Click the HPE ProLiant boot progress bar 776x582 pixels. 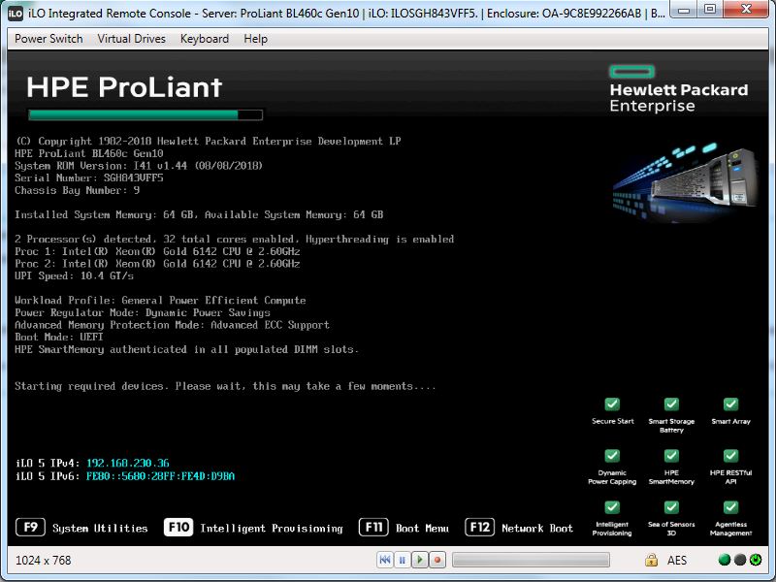tap(145, 114)
